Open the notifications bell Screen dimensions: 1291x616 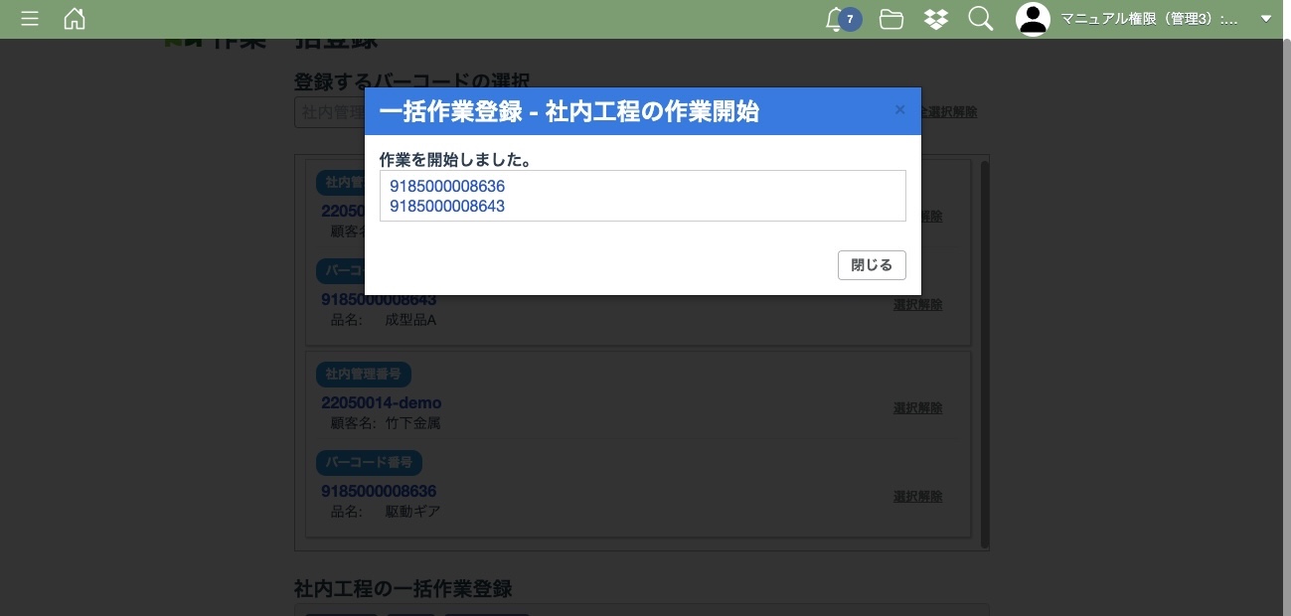click(x=836, y=19)
